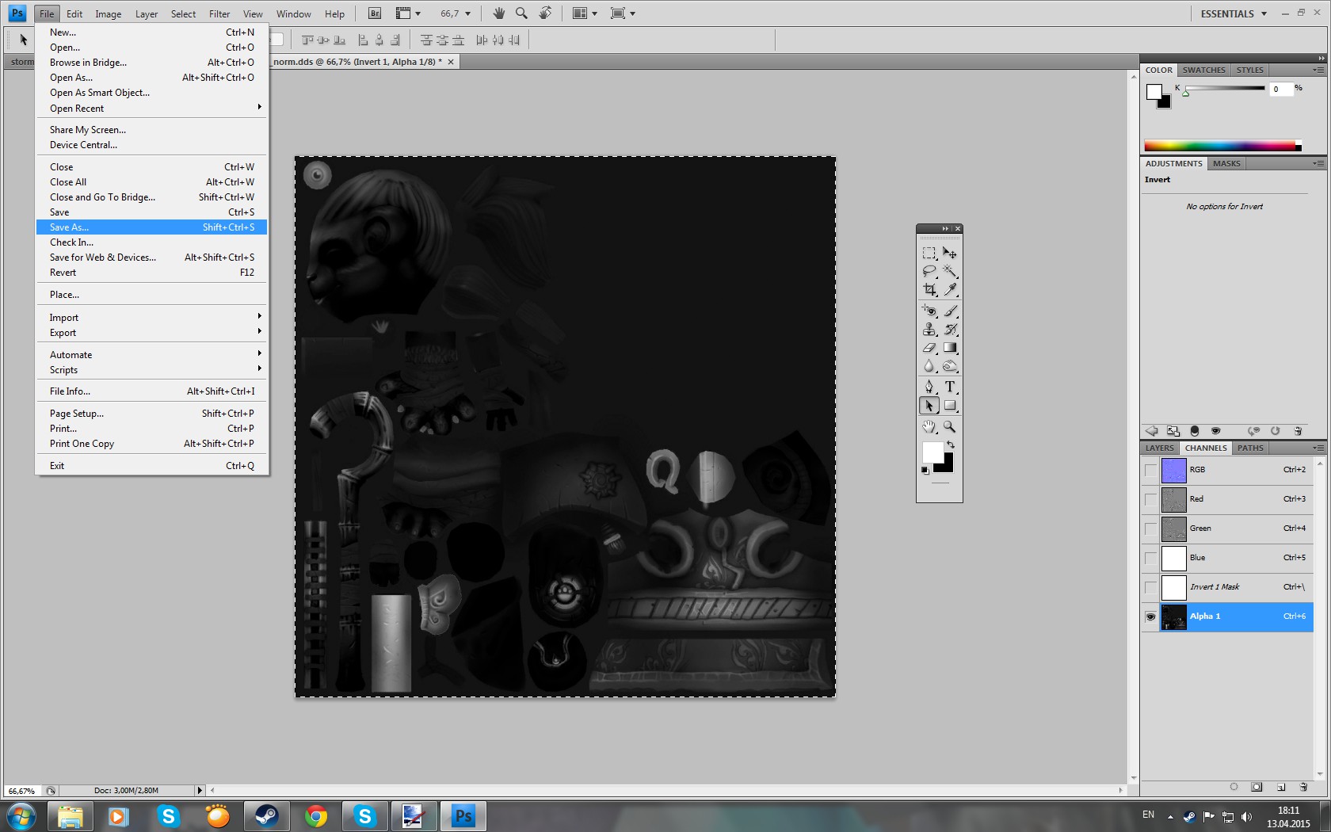Open the Channels panel options menu

click(x=1318, y=448)
